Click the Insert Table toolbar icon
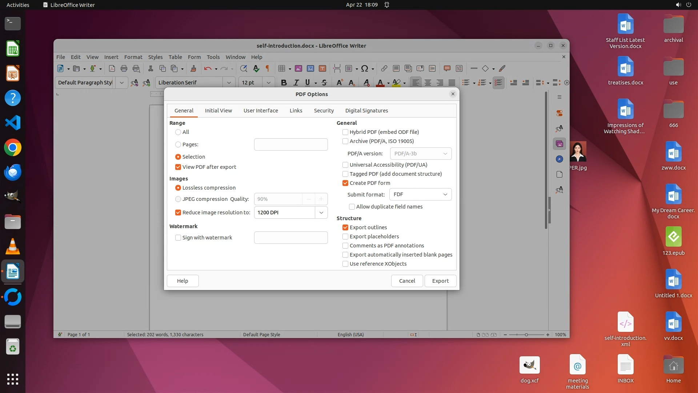This screenshot has width=698, height=393. 281,68
